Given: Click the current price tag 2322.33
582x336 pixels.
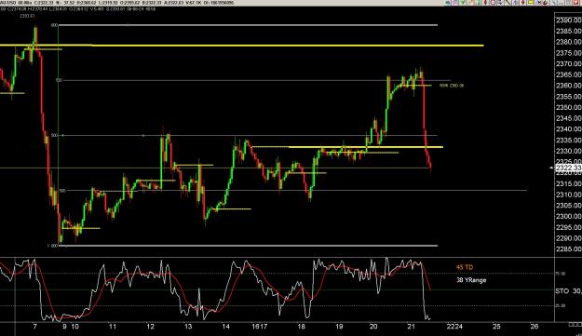Looking at the screenshot, I should [568, 168].
